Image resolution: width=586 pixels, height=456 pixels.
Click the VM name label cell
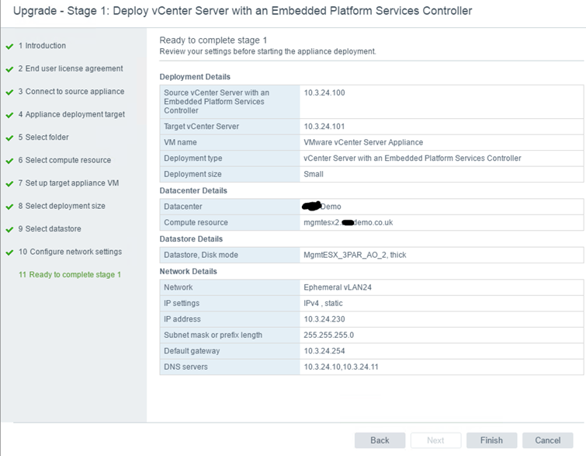[230, 142]
